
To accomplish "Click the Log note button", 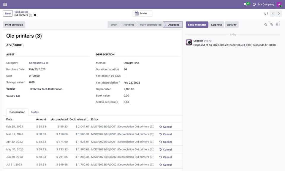I will click(217, 25).
